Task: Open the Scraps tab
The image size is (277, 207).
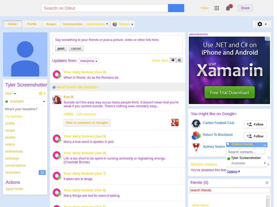Action: (51, 24)
